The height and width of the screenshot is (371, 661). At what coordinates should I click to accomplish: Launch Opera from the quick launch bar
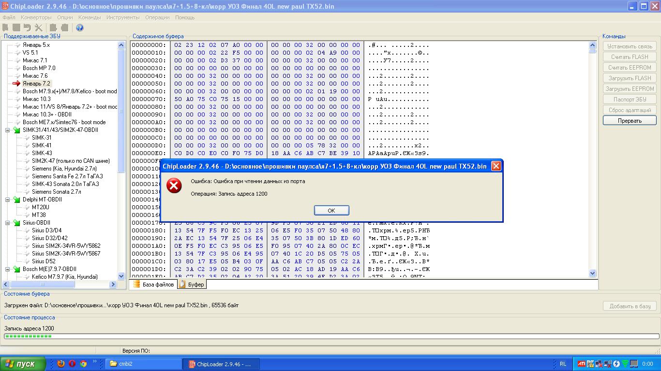pyautogui.click(x=72, y=364)
